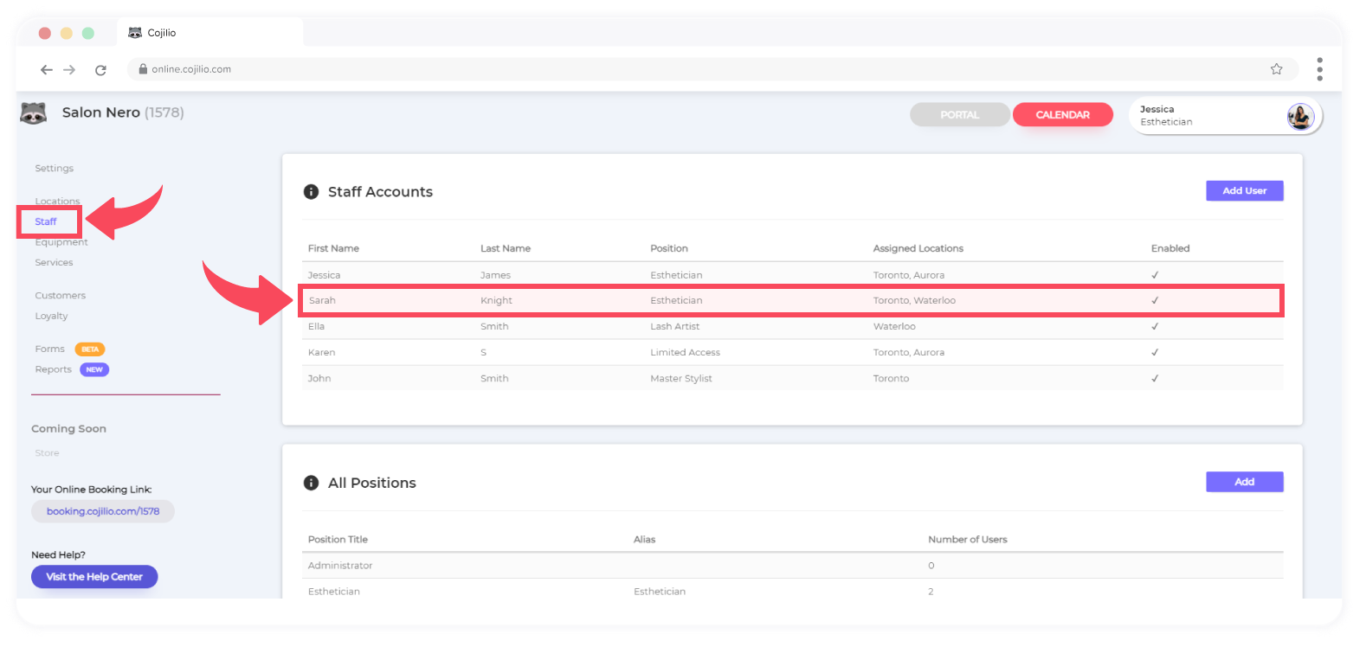
Task: Open Jessica's profile avatar
Action: click(1299, 116)
